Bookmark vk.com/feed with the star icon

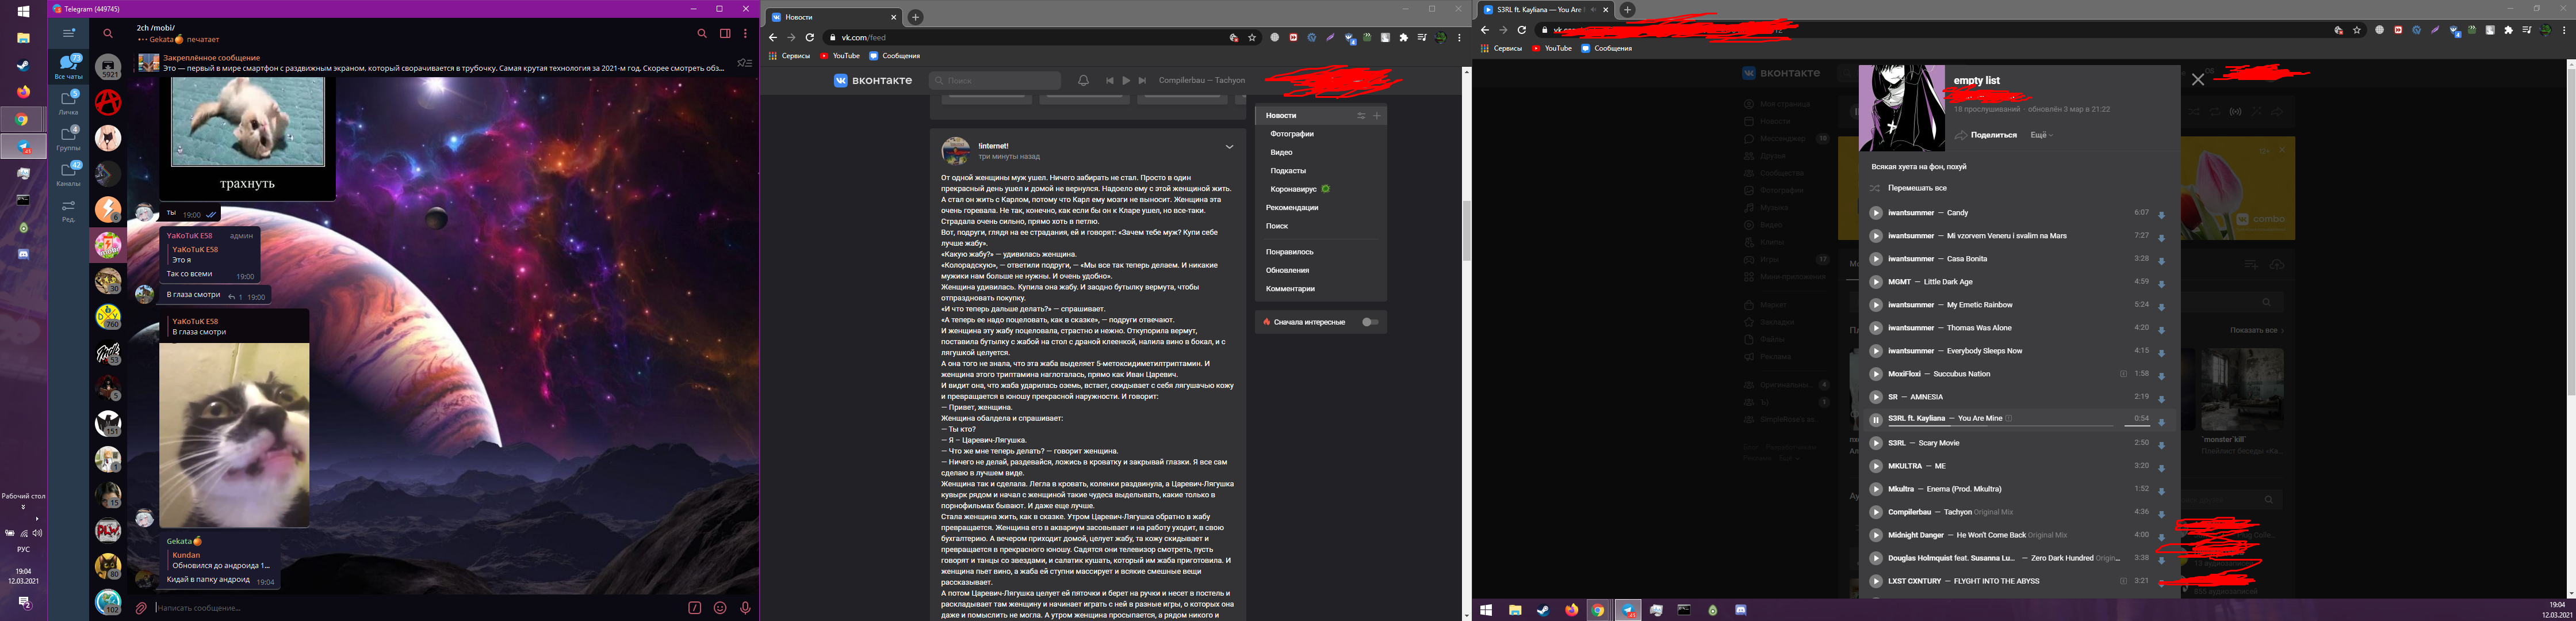[x=1252, y=38]
